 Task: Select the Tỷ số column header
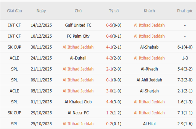114,11
